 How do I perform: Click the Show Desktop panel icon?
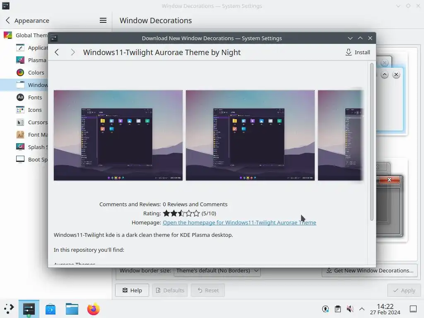click(x=413, y=309)
